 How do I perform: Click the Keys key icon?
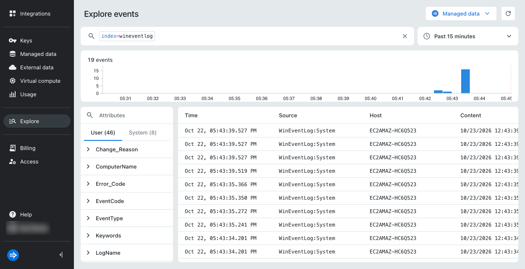click(x=13, y=41)
